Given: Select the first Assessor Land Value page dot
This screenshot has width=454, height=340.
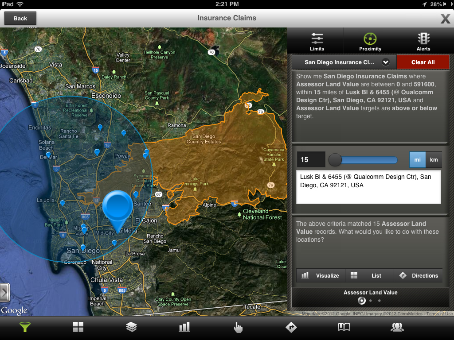Looking at the screenshot, I should coord(362,301).
